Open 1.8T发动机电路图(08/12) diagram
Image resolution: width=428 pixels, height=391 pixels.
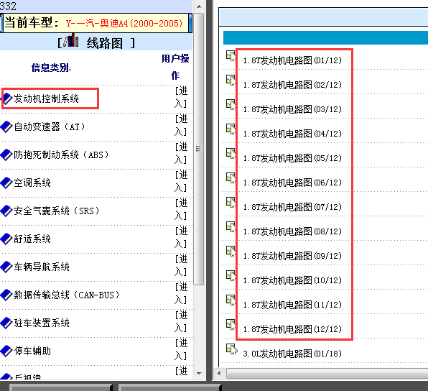292,231
